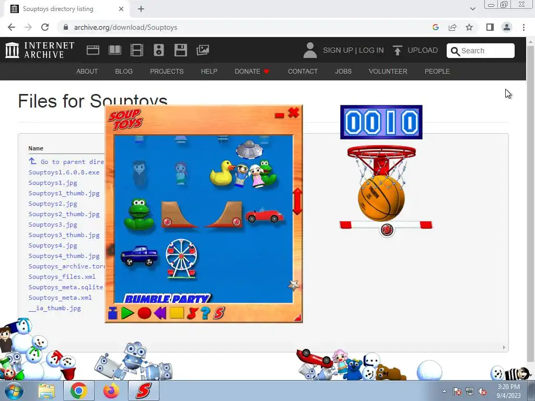The width and height of the screenshot is (535, 401).
Task: Select the Ferris wheel toy
Action: pos(181,259)
